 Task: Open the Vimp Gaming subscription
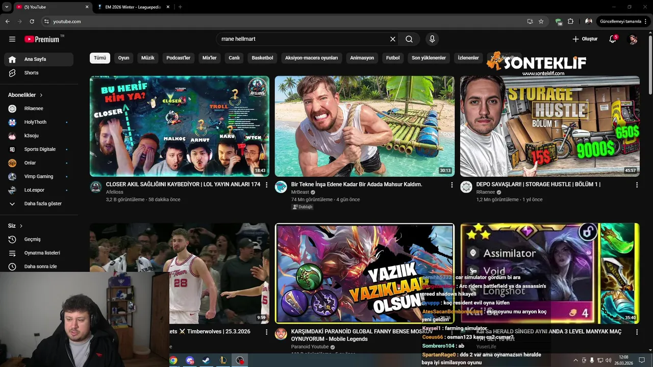tap(39, 176)
